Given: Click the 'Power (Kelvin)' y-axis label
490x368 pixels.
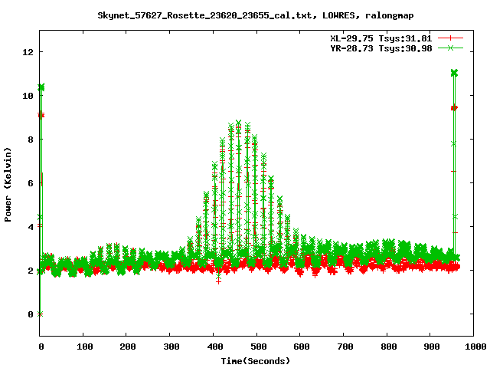Looking at the screenshot, I should coord(8,185).
